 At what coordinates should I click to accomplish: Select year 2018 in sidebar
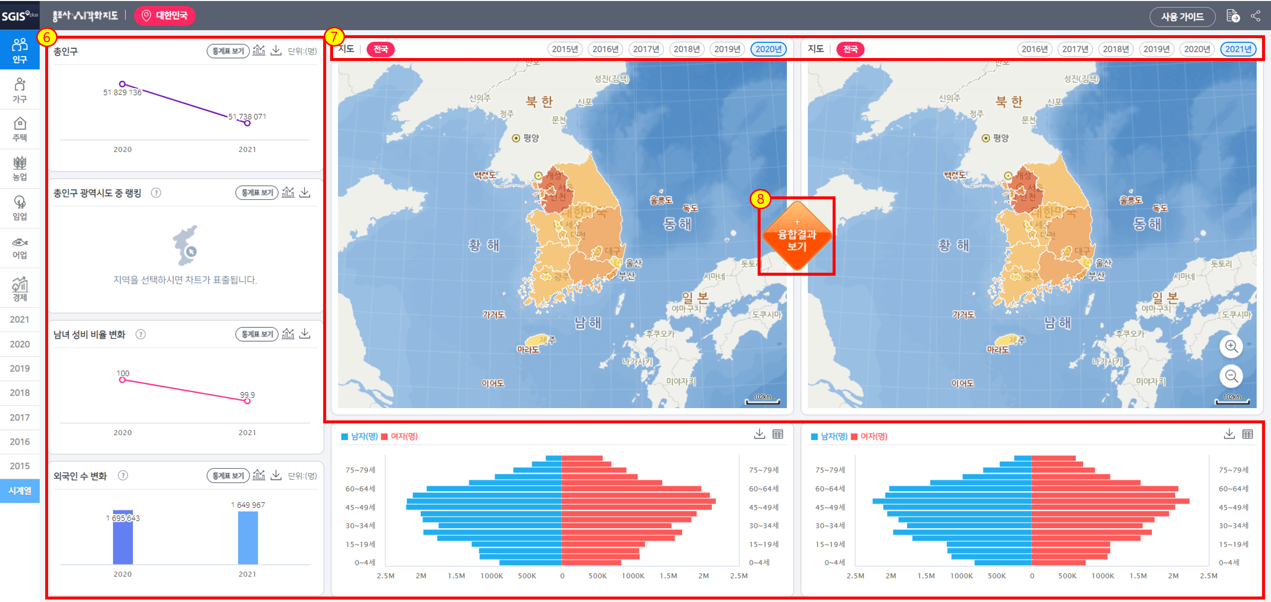click(20, 393)
